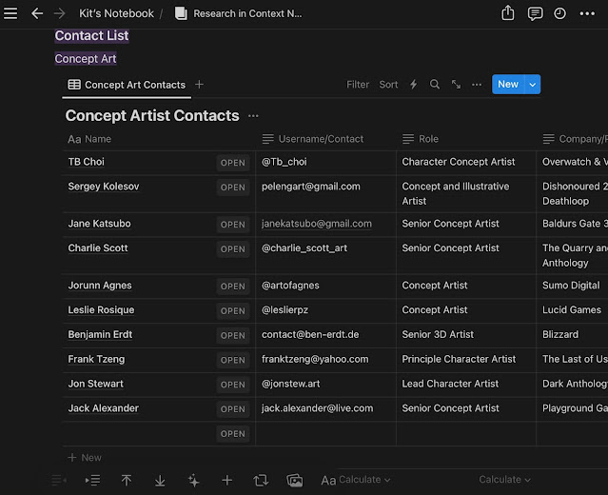Open the Role column header menu
Image resolution: width=608 pixels, height=495 pixels.
(x=466, y=139)
